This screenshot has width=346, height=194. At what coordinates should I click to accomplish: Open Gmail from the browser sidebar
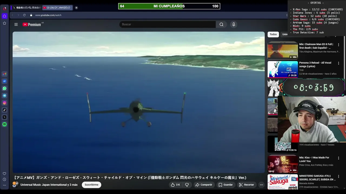click(5, 74)
